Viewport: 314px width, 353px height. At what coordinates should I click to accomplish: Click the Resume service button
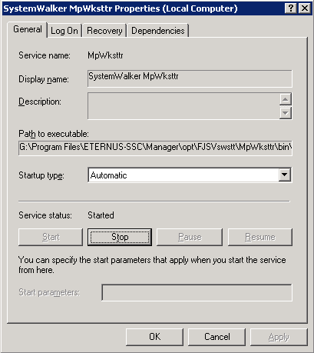coord(260,237)
